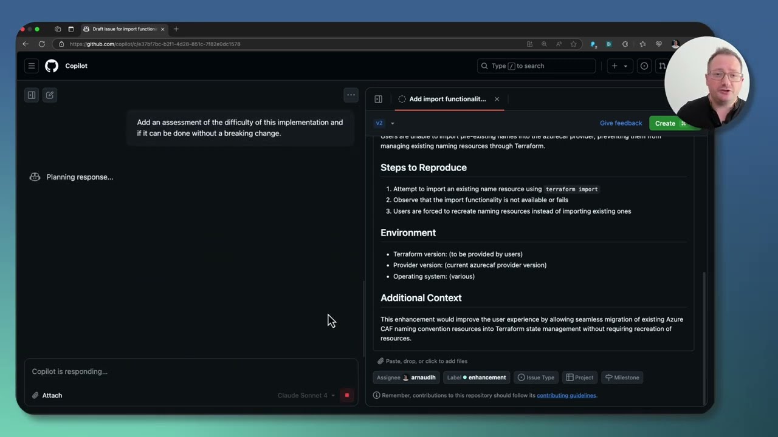Screen dimensions: 778x437
Task: Open the browser tab actions icon
Action: 71,29
